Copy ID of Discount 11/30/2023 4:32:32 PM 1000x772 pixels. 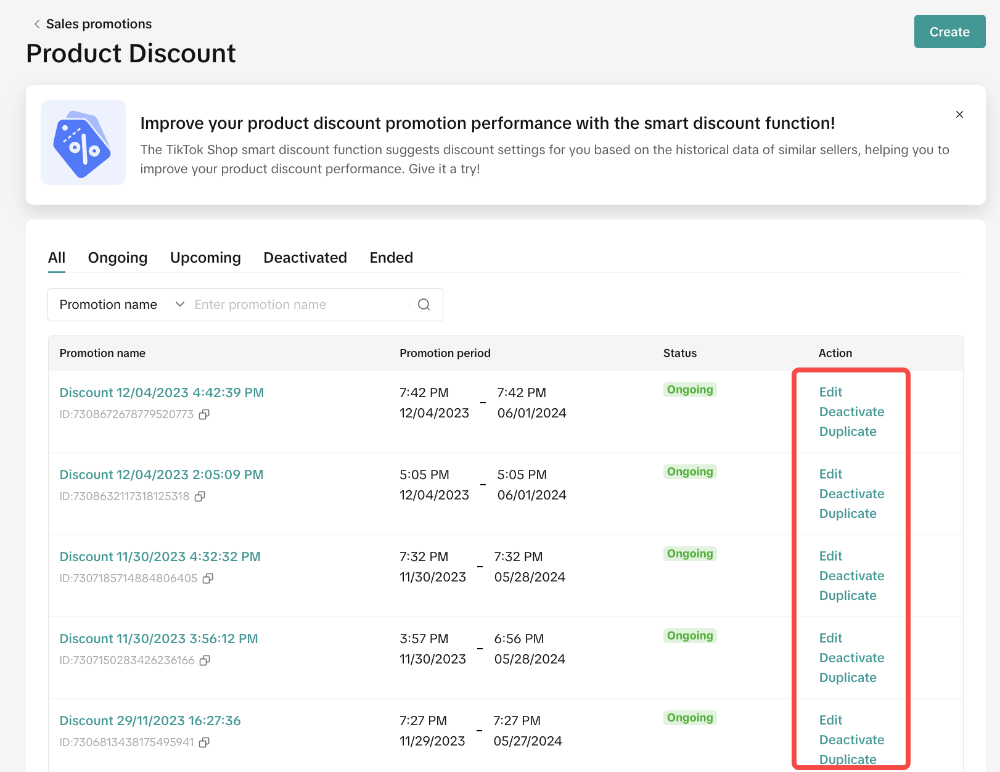pyautogui.click(x=208, y=578)
